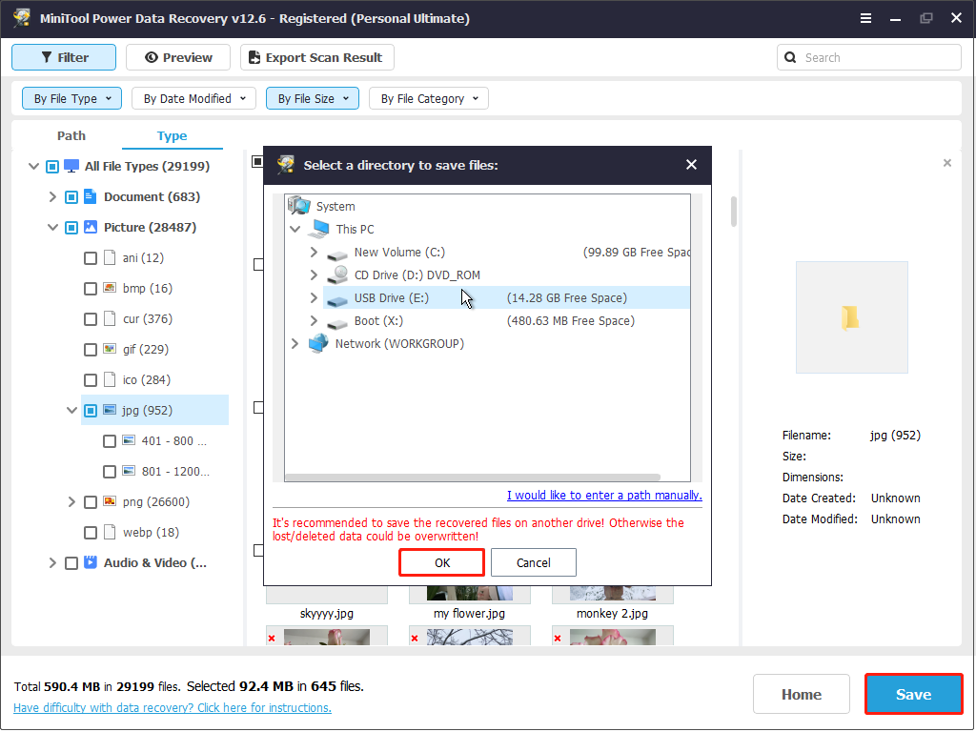
Task: Expand the Document (683) node
Action: tap(53, 196)
